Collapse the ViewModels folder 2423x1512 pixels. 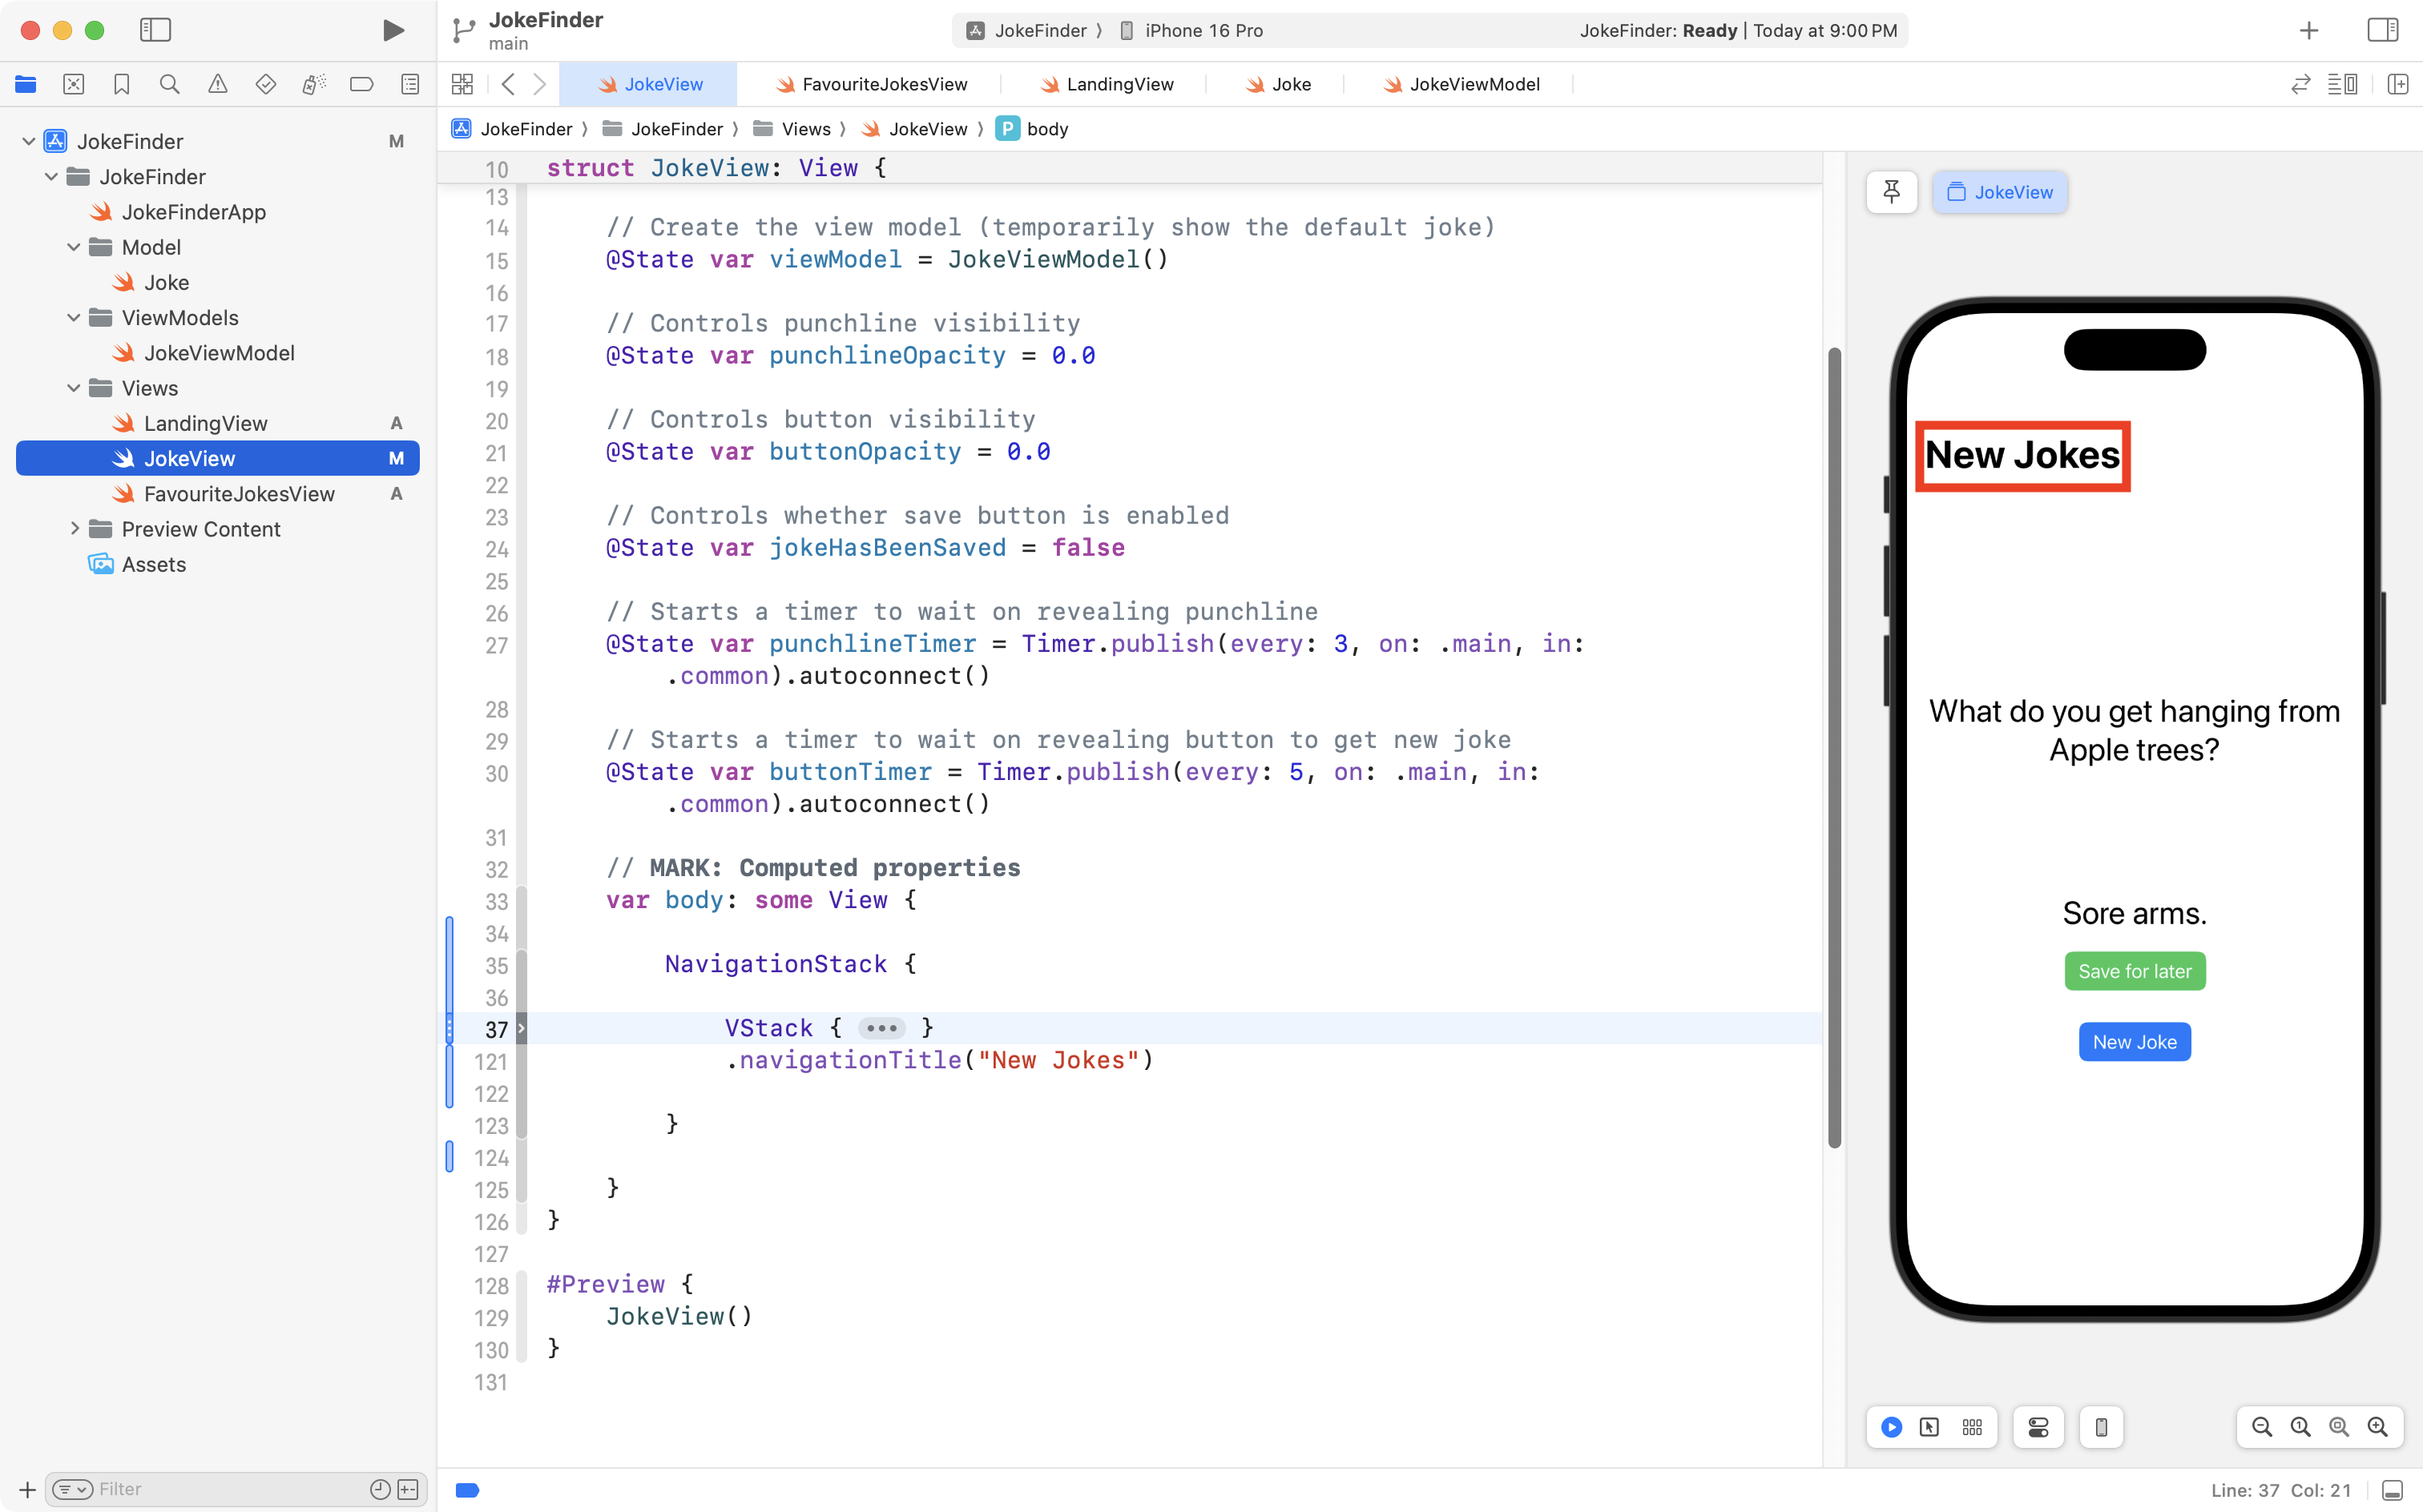pos(73,318)
